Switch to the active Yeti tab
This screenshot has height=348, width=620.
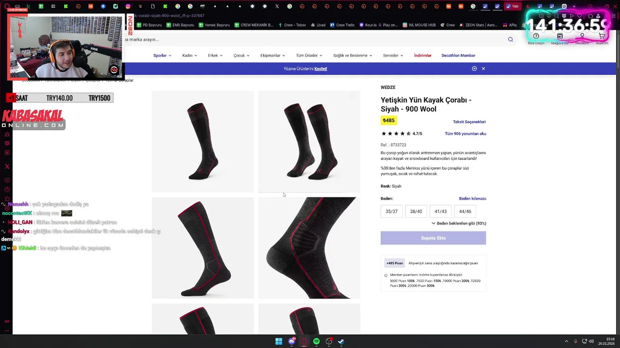[x=512, y=6]
